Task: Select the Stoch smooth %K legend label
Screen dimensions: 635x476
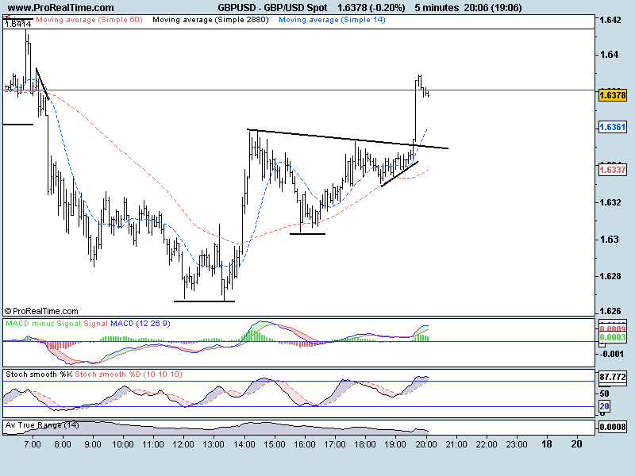Action: (x=39, y=373)
